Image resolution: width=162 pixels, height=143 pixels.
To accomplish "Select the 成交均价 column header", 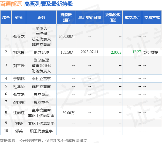I will pos(132,18).
